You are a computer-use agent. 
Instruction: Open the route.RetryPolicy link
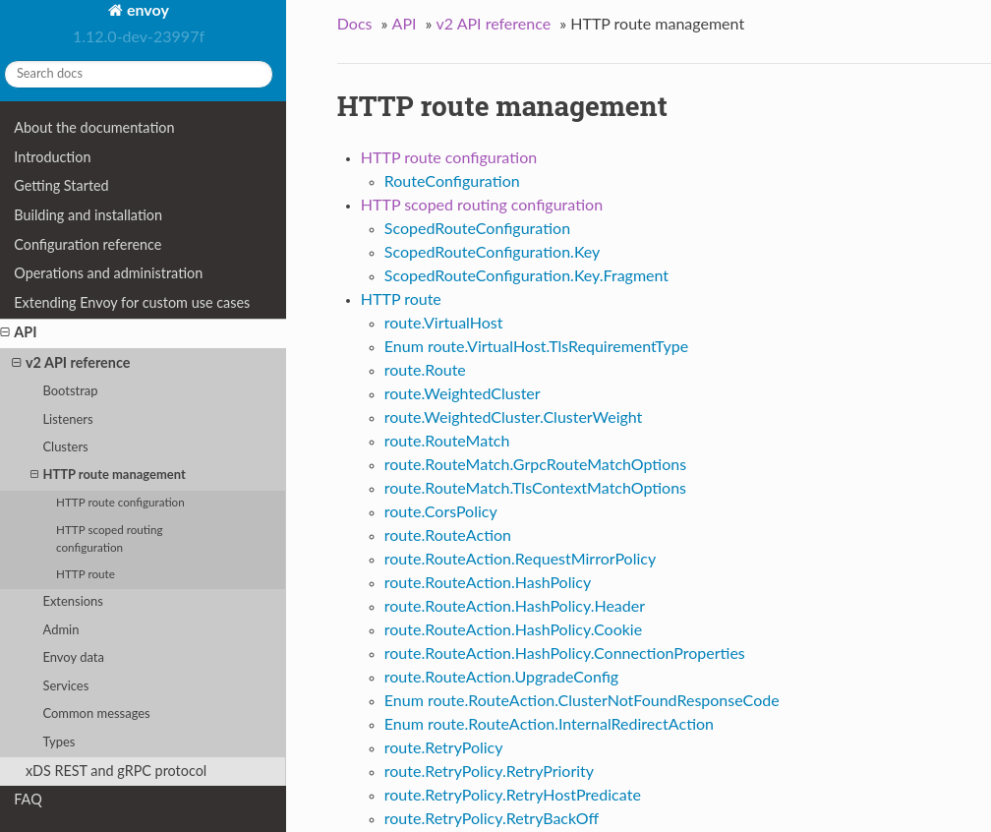[443, 748]
